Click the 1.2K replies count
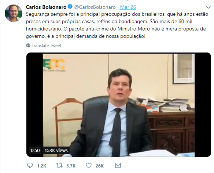 click(42, 166)
